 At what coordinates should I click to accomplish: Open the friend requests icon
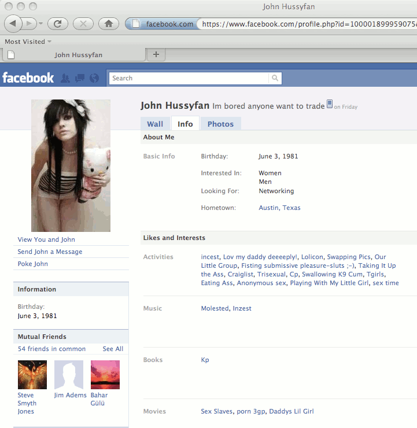pos(65,78)
